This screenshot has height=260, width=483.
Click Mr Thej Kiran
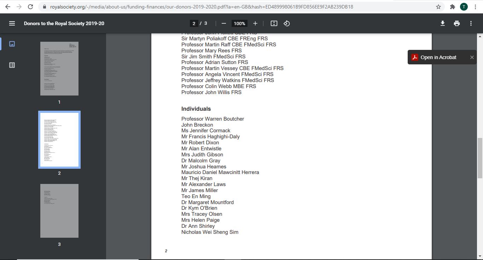click(197, 178)
